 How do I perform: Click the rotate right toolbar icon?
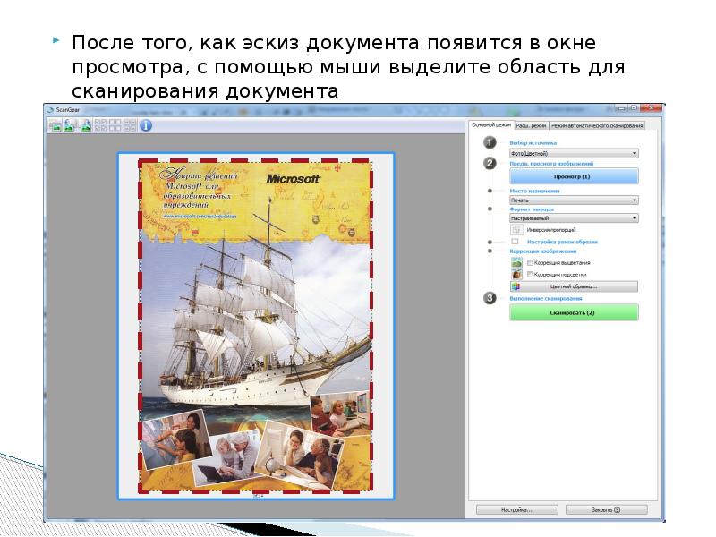85,125
